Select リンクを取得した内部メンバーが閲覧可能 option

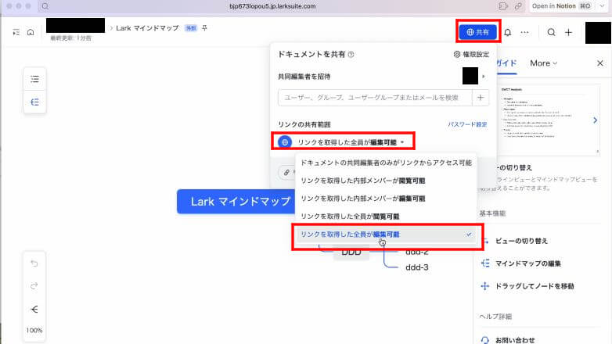coord(386,181)
